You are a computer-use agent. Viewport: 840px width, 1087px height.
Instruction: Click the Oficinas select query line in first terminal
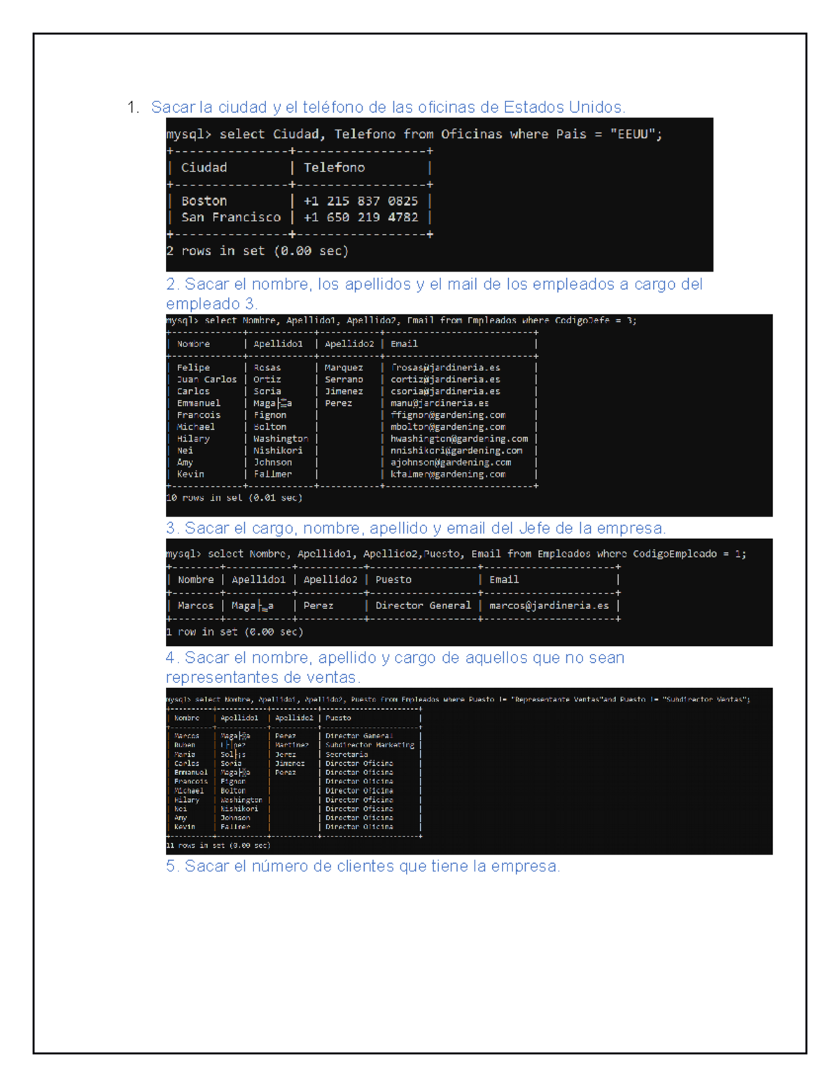click(414, 134)
